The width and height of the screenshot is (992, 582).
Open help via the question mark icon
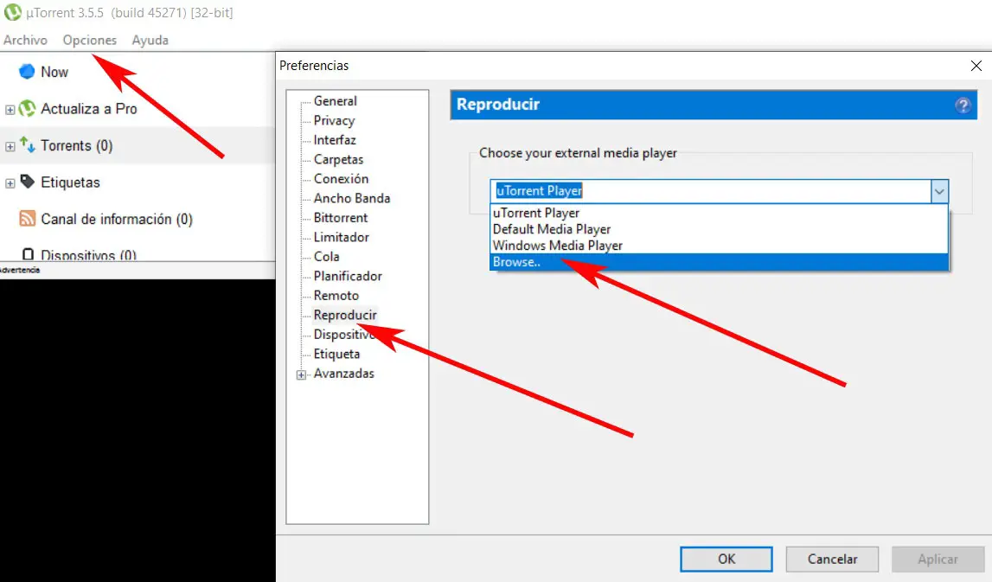click(x=963, y=105)
